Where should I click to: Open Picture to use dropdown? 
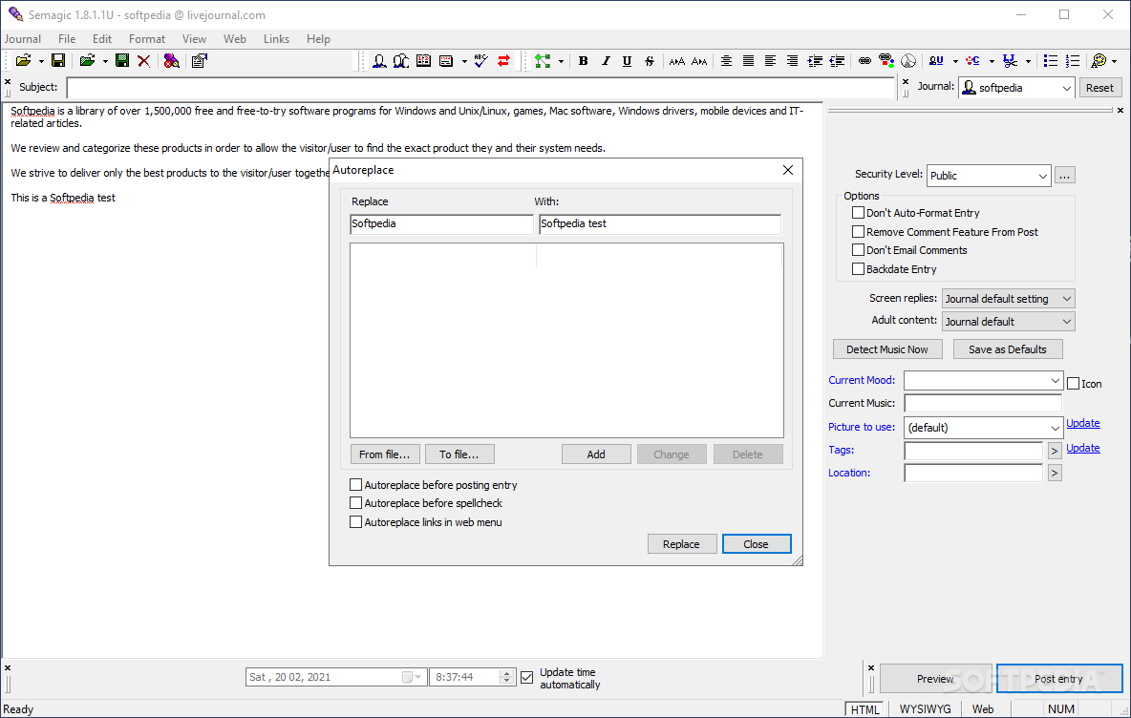coord(1055,428)
